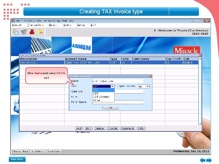Viewport: 219px width, 164px height.
Task: Open the Report menu
Action: (53, 25)
